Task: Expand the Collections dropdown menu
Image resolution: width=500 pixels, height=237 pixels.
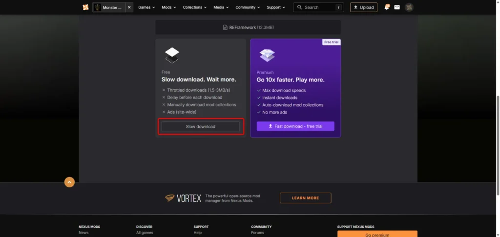Action: point(194,7)
